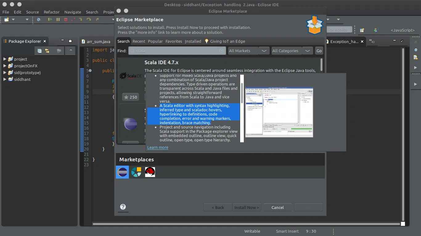Select Installed tab in Eclipse Marketplace
This screenshot has width=421, height=236.
(x=193, y=41)
